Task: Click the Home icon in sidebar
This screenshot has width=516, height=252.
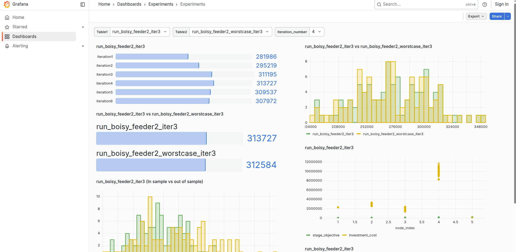Action: pyautogui.click(x=7, y=17)
